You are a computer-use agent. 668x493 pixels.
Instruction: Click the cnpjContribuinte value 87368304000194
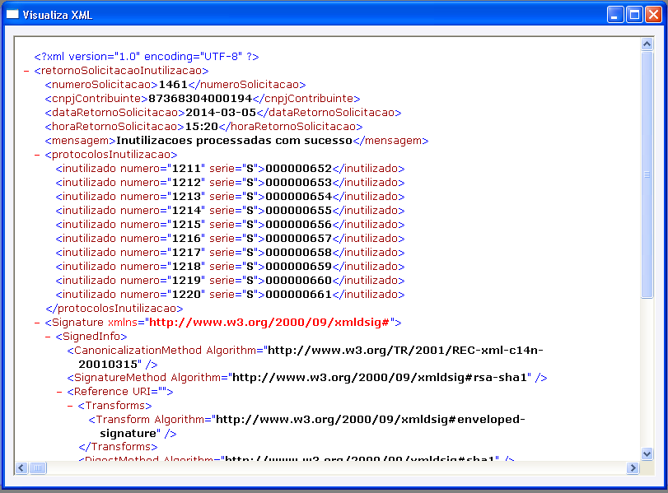pos(200,98)
